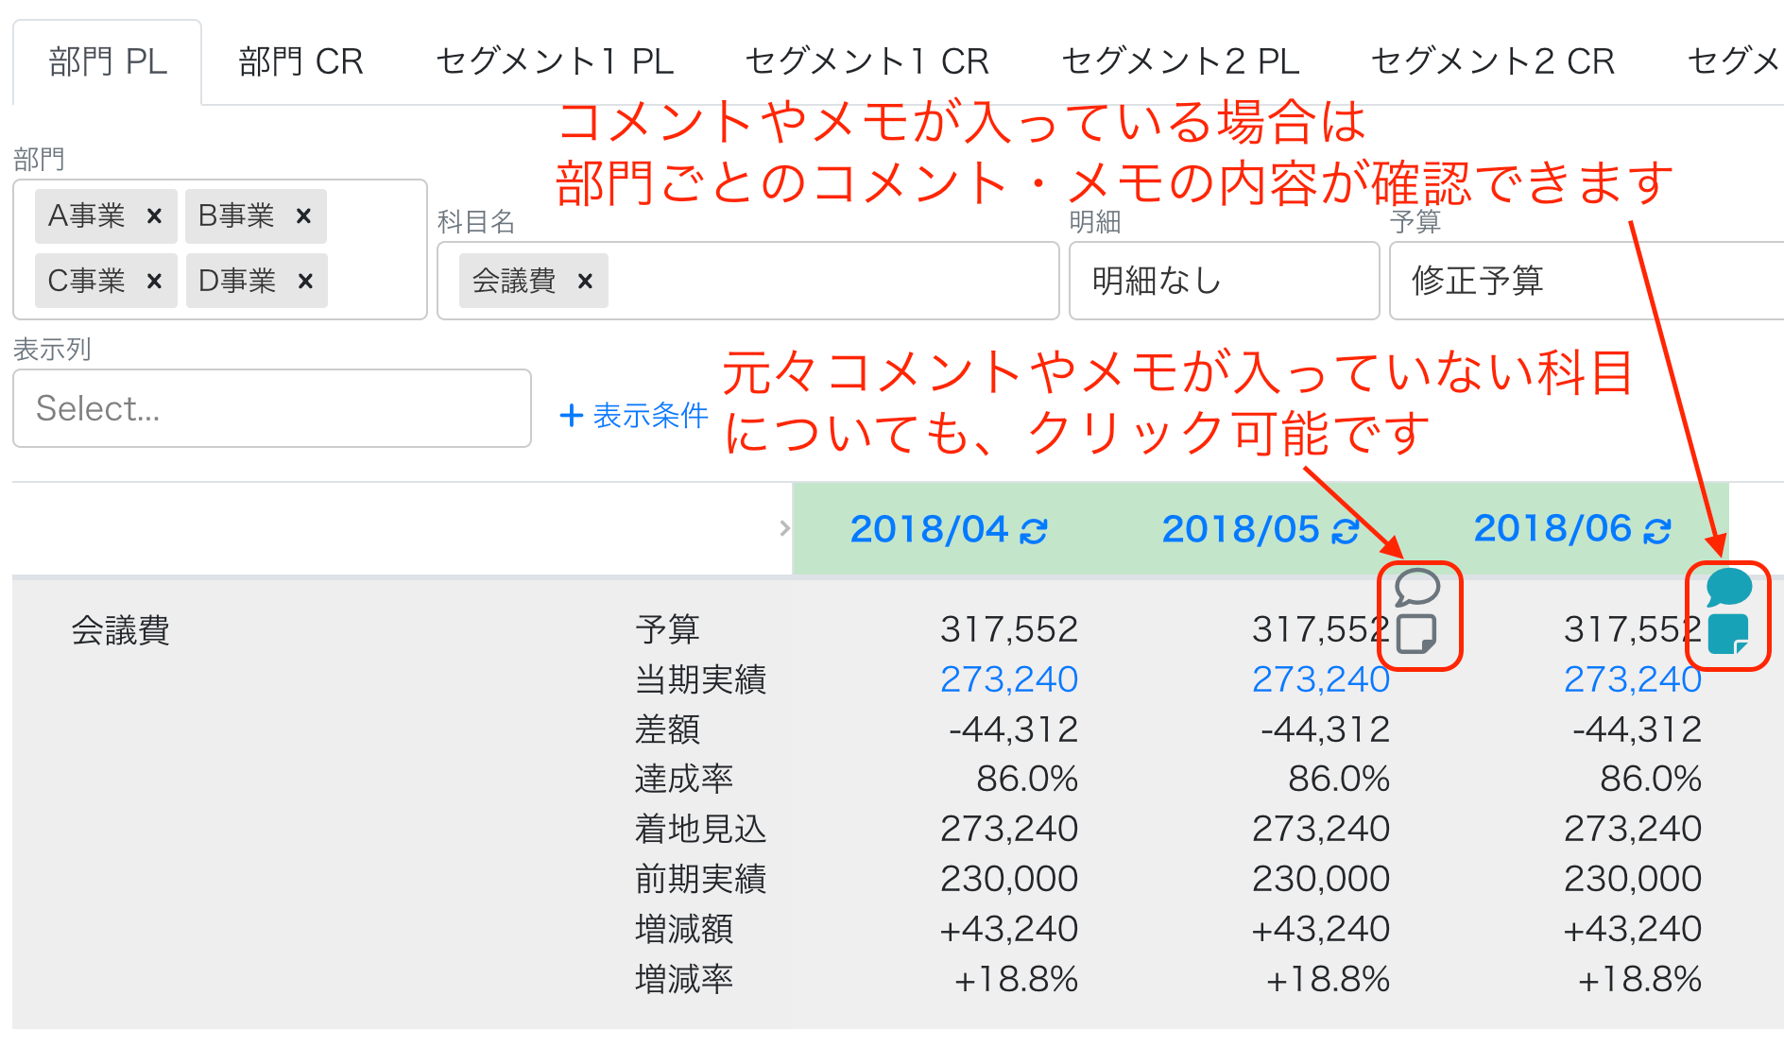Add a 表示条件 display condition
The width and height of the screenshot is (1784, 1047).
pyautogui.click(x=634, y=415)
